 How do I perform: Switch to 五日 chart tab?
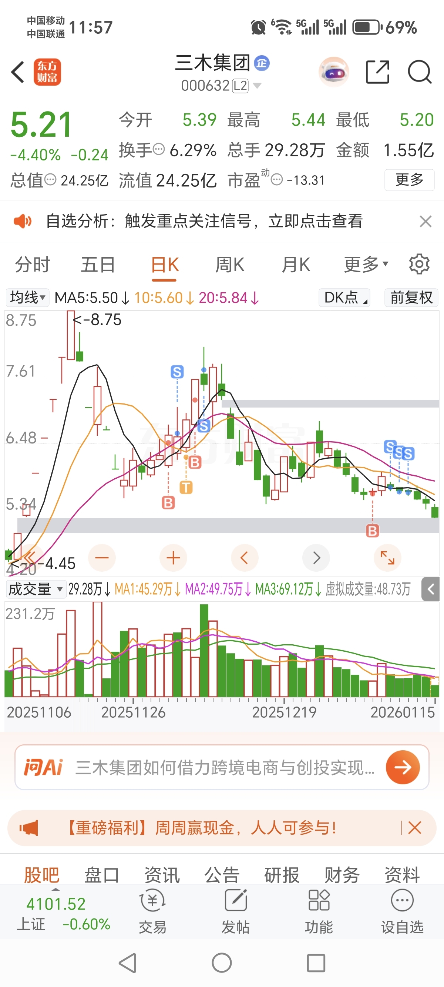(x=98, y=265)
